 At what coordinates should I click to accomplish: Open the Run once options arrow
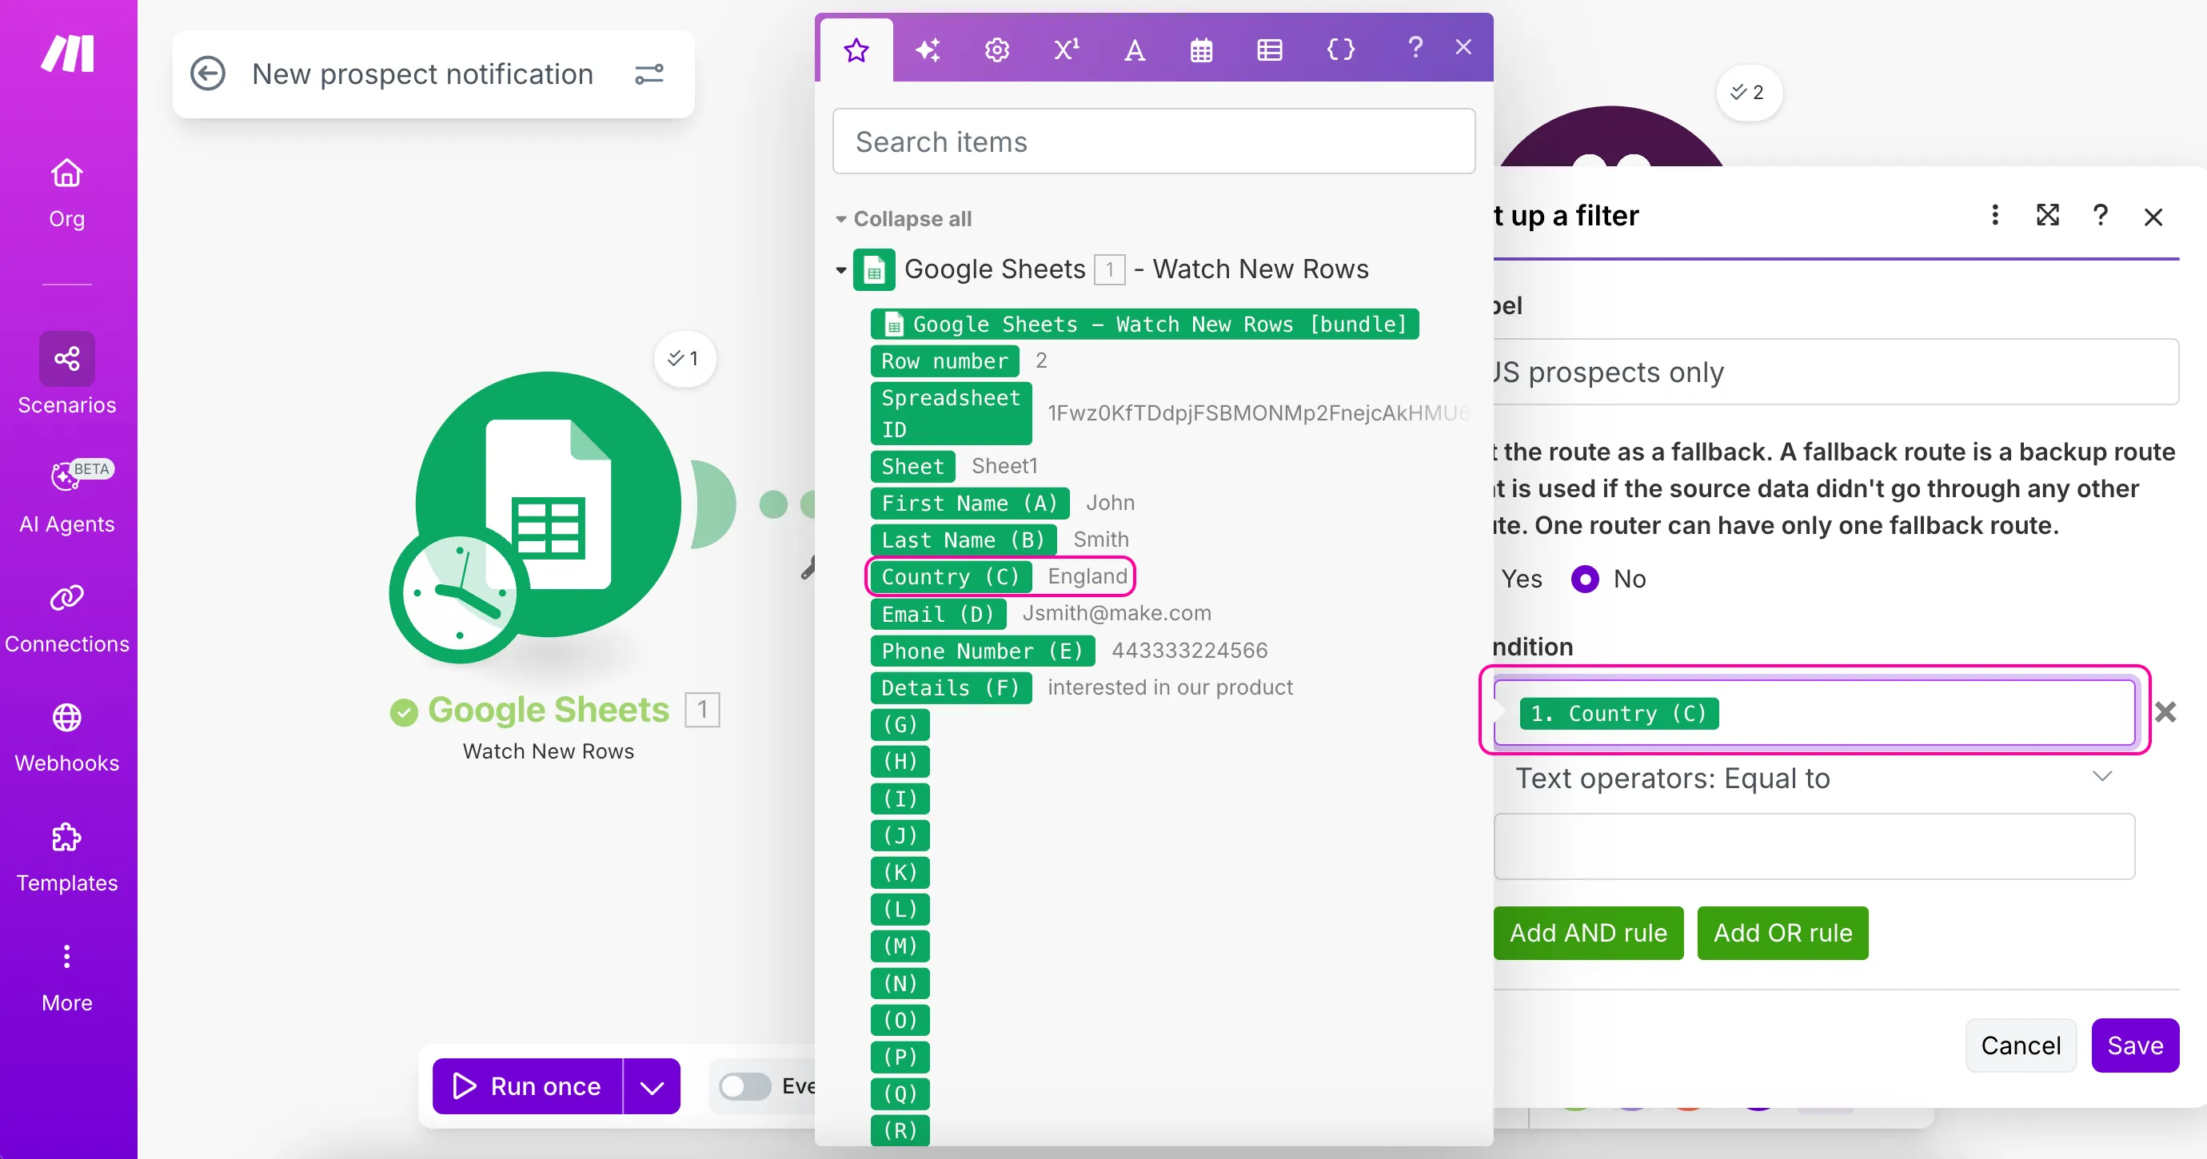pyautogui.click(x=652, y=1086)
